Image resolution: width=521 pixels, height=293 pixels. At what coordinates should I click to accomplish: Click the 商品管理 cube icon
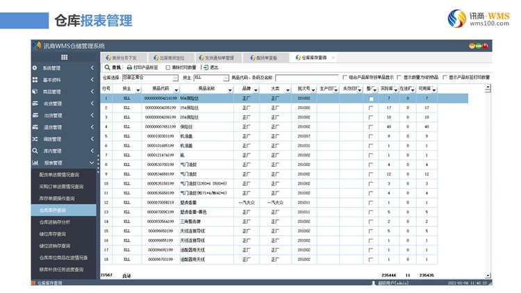[x=35, y=92]
